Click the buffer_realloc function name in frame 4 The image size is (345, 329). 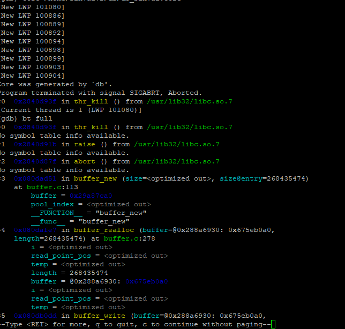click(104, 230)
